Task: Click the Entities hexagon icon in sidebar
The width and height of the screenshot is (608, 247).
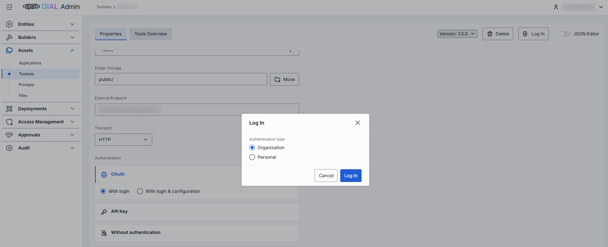Action: click(9, 24)
